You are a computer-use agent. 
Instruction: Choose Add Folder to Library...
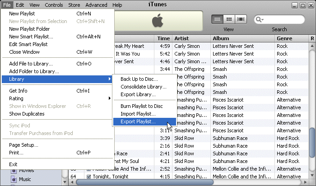(x=57, y=71)
